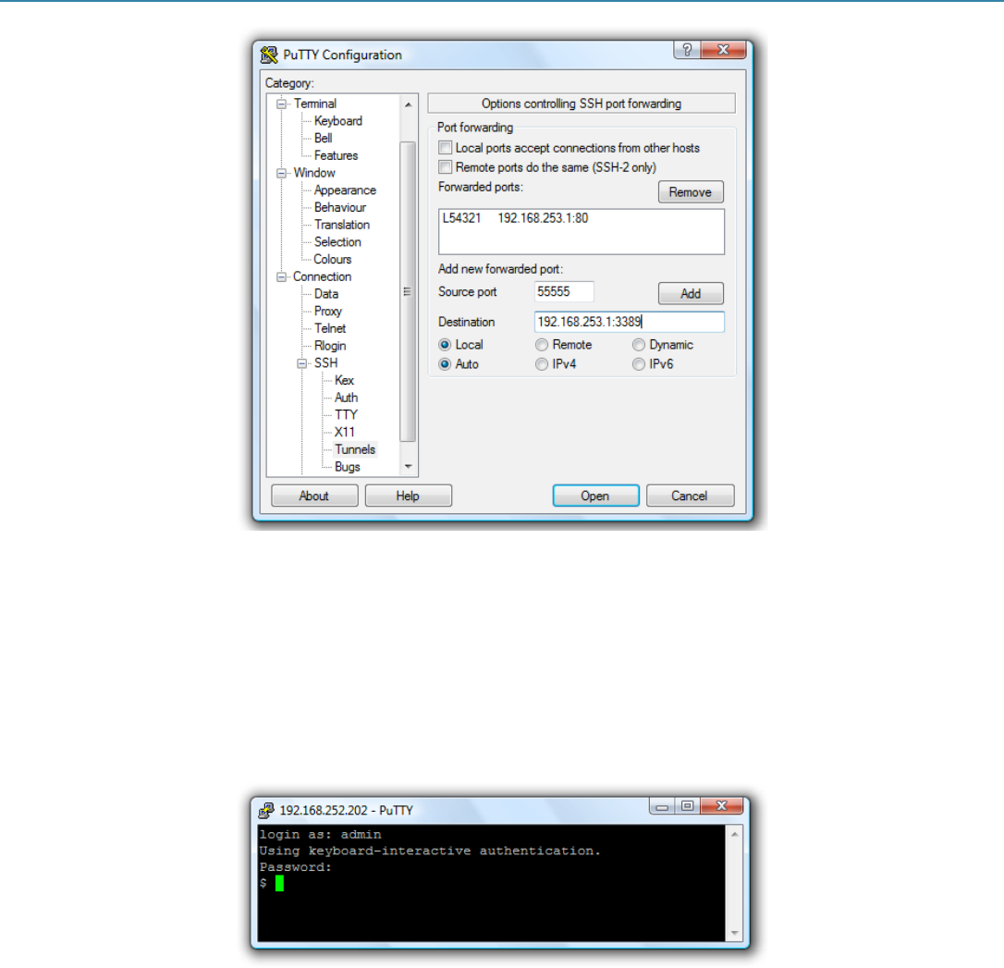Close the PuTTY Configuration dialog
1004x968 pixels.
[x=724, y=50]
